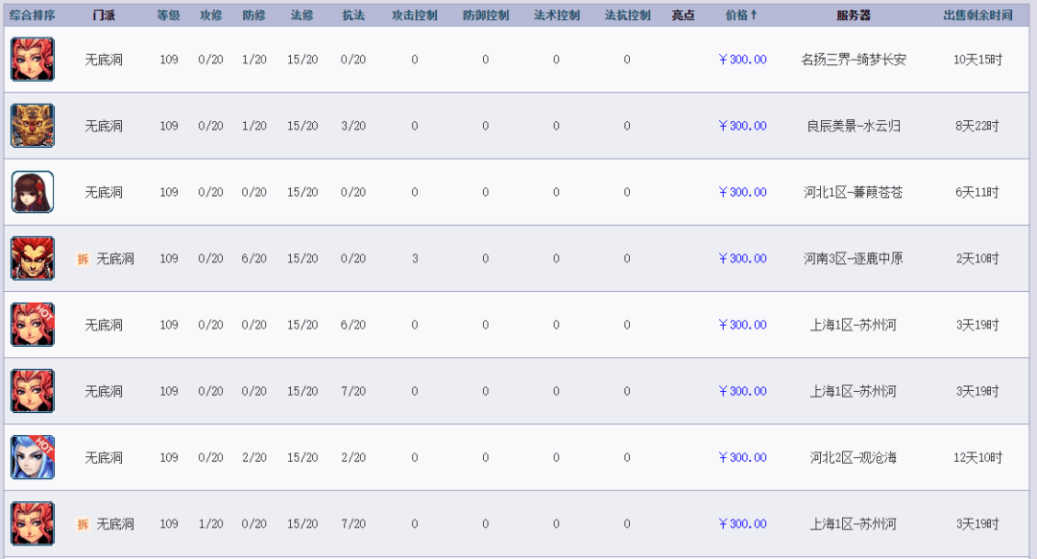Open ￥300.00 price for 良辰美景-水云归
1037x559 pixels.
742,126
